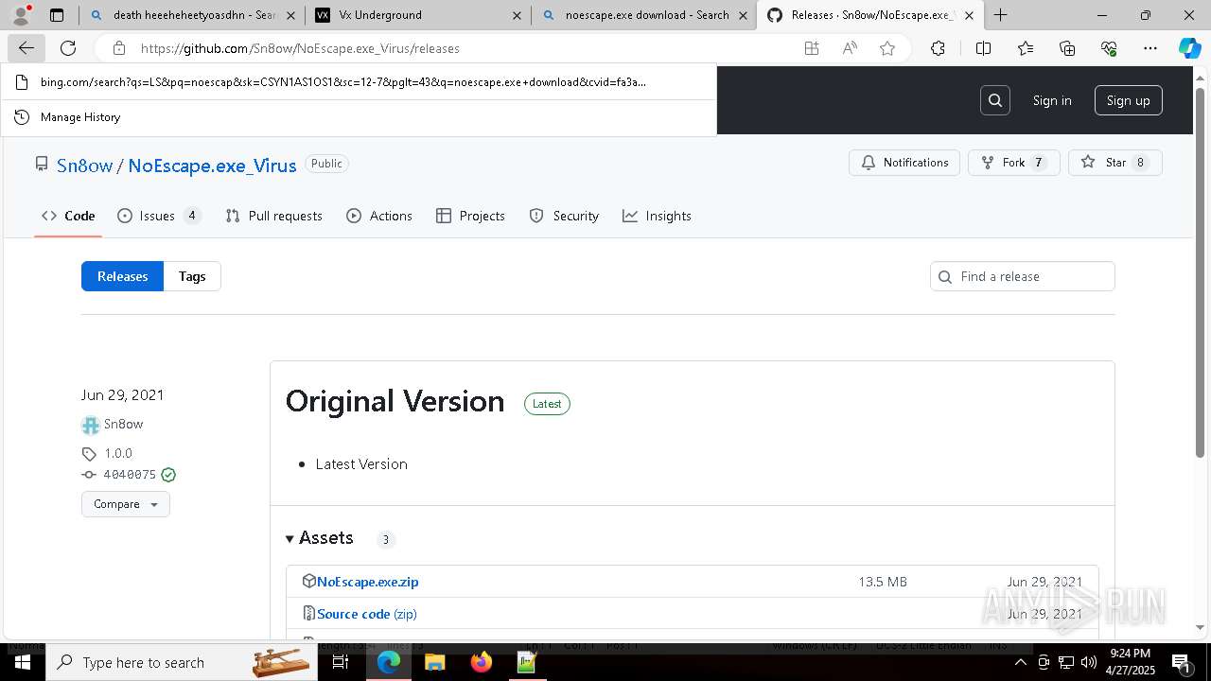This screenshot has height=681, width=1211.
Task: Click Sign in on GitHub
Action: click(1052, 100)
